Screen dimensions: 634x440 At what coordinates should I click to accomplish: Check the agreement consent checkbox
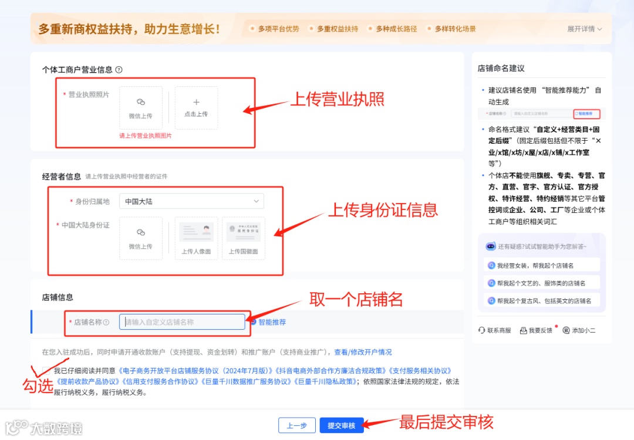click(x=46, y=371)
